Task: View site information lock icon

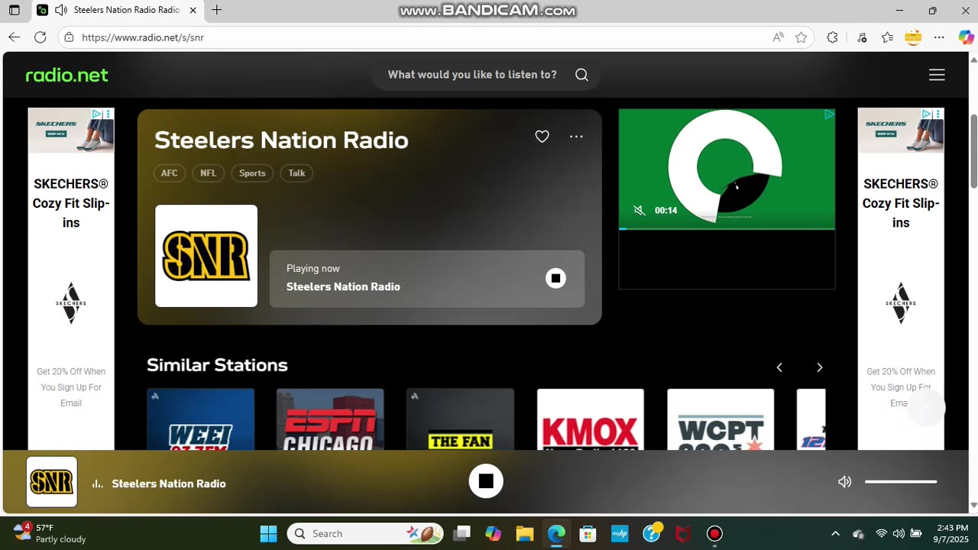Action: point(69,37)
